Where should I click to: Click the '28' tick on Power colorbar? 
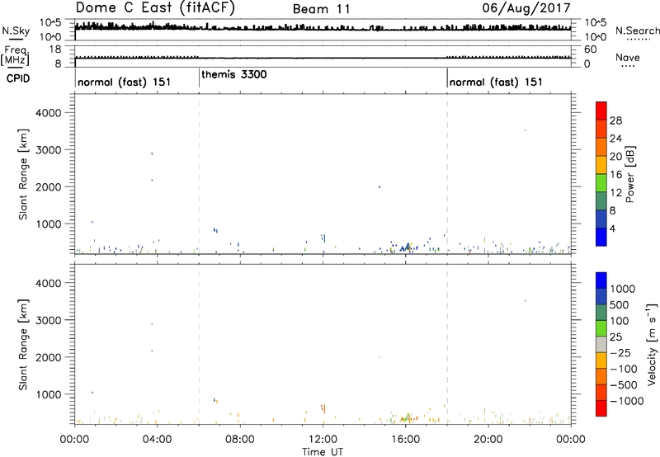(615, 120)
